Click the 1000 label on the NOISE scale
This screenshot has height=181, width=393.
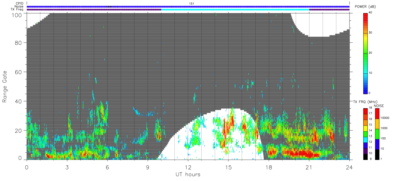[384, 128]
